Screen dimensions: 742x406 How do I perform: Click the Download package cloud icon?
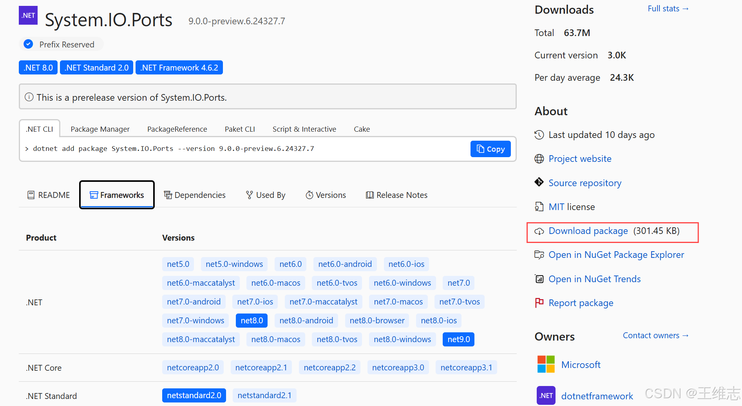tap(539, 231)
